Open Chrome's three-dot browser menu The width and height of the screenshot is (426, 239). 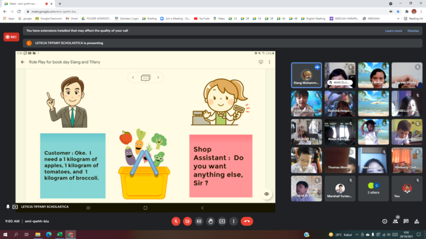point(421,11)
